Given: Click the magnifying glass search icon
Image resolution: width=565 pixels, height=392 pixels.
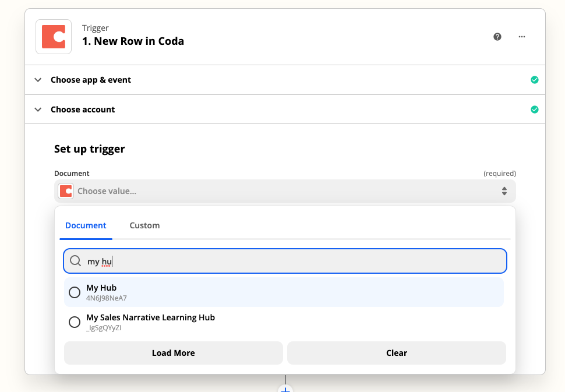Looking at the screenshot, I should (x=76, y=261).
